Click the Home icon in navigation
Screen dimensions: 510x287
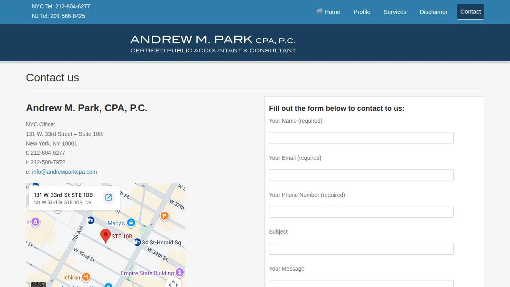pyautogui.click(x=319, y=12)
